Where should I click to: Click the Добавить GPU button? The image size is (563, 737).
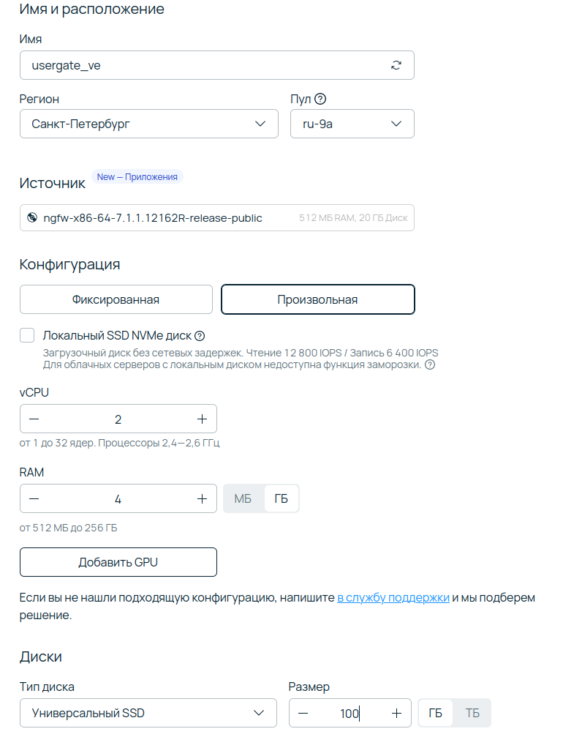(118, 562)
